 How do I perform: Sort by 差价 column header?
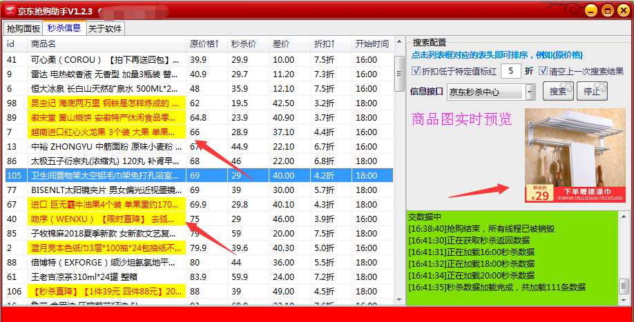[x=289, y=43]
